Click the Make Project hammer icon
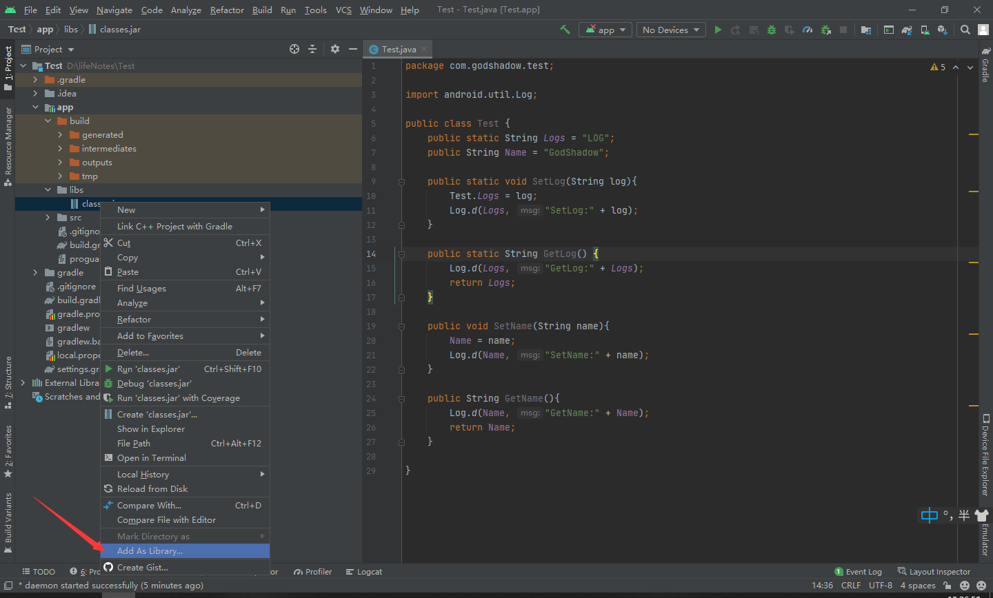 565,30
